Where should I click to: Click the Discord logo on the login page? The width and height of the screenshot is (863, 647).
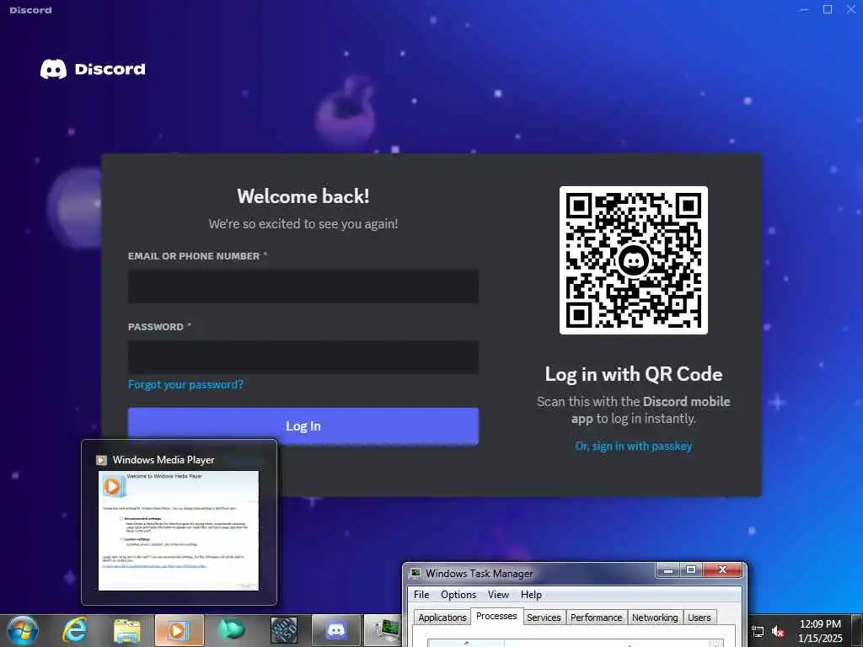[x=93, y=69]
